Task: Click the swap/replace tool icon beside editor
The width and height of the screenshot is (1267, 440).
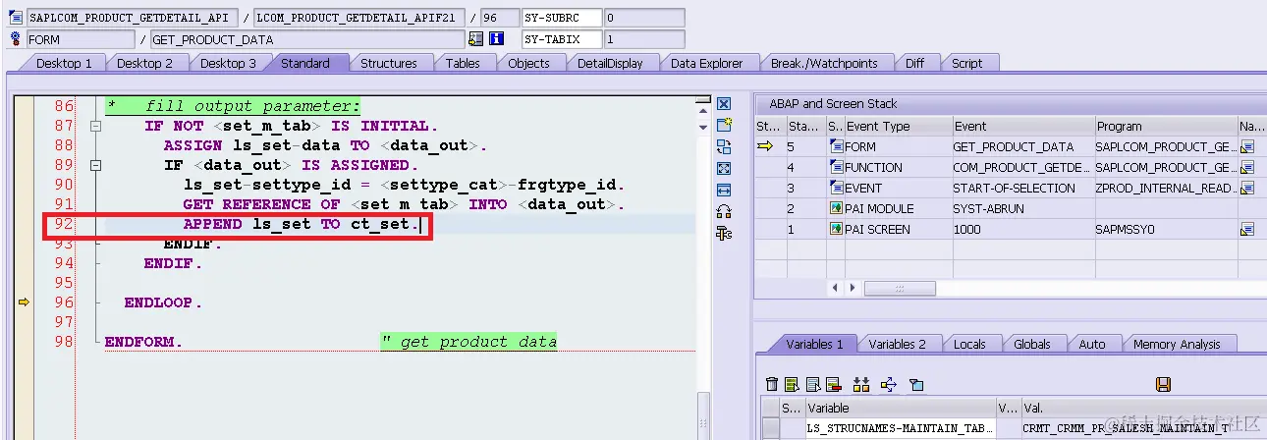Action: coord(724,147)
